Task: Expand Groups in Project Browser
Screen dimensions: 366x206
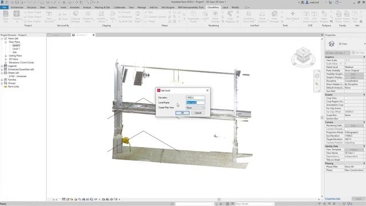Action: pyautogui.click(x=2, y=83)
